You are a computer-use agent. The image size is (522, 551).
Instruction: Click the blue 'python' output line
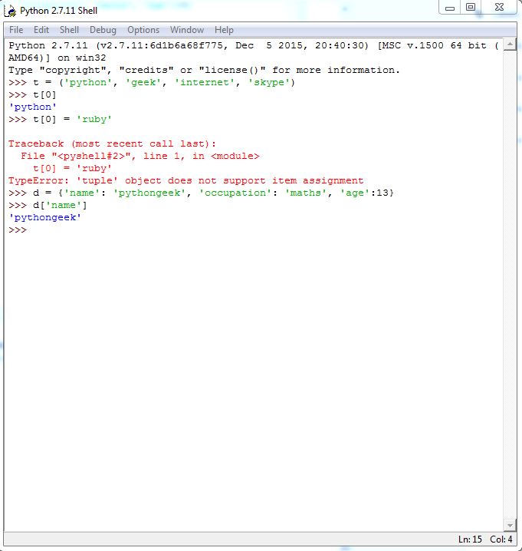click(32, 107)
